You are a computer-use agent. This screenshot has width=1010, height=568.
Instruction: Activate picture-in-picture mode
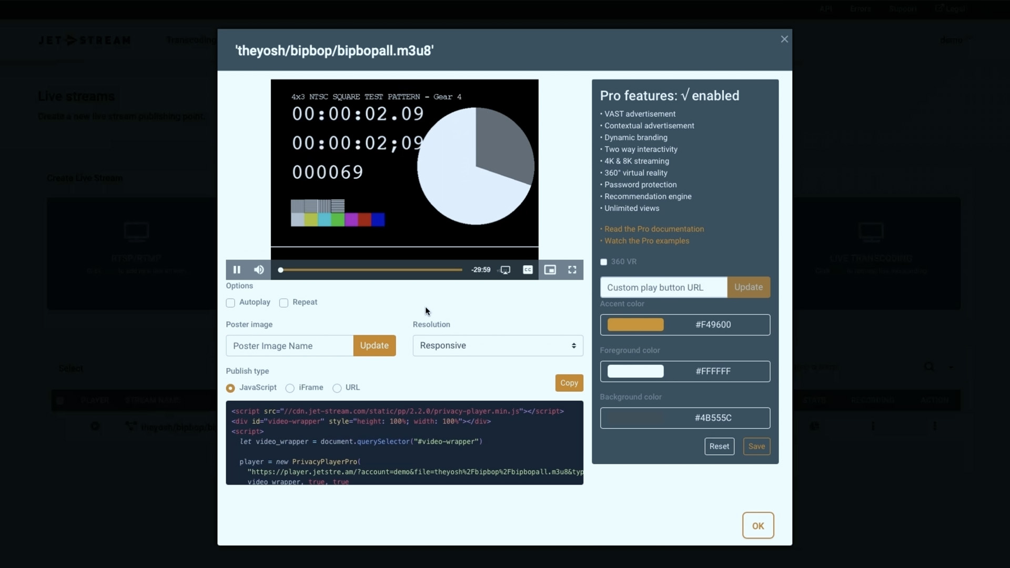point(550,269)
